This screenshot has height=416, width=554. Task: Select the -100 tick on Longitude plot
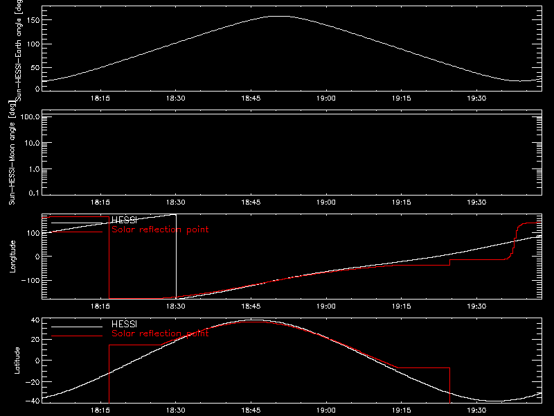(x=30, y=280)
